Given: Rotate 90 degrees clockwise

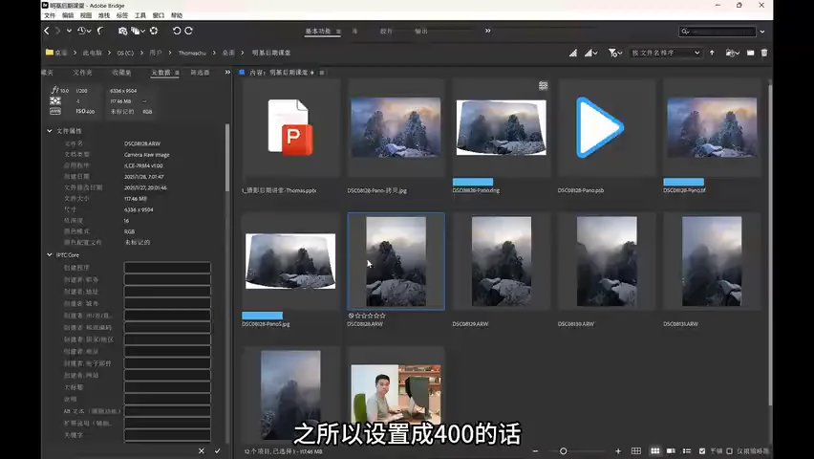Looking at the screenshot, I should (x=188, y=32).
